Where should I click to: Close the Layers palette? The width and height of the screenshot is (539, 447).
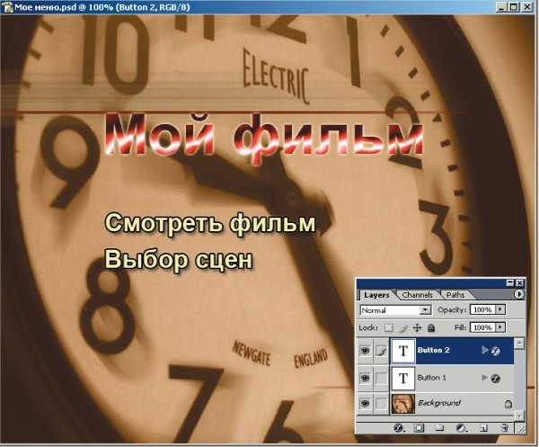tap(520, 283)
